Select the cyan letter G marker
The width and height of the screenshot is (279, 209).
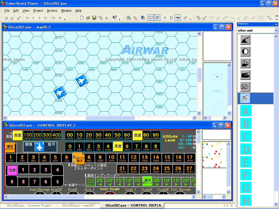coord(246,188)
